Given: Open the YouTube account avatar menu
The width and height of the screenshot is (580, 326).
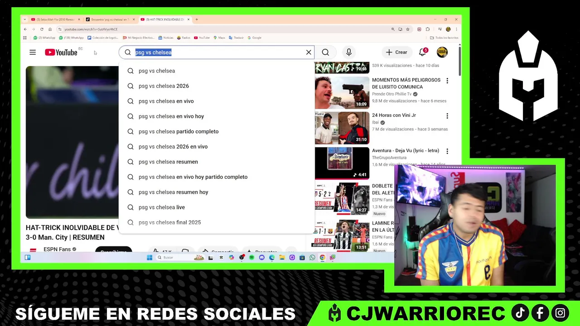Looking at the screenshot, I should click(442, 53).
